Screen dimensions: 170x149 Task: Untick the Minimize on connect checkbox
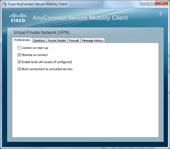19,55
